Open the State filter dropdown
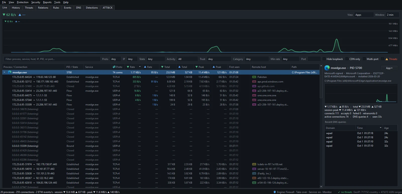This screenshot has height=194, width=402. (156, 59)
